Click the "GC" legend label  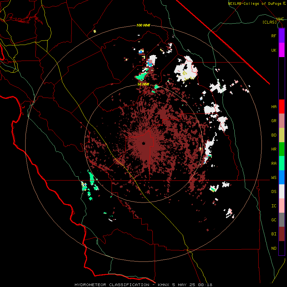(x=274, y=220)
